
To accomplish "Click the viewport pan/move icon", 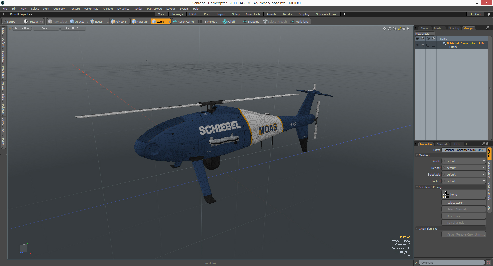I will 384,29.
